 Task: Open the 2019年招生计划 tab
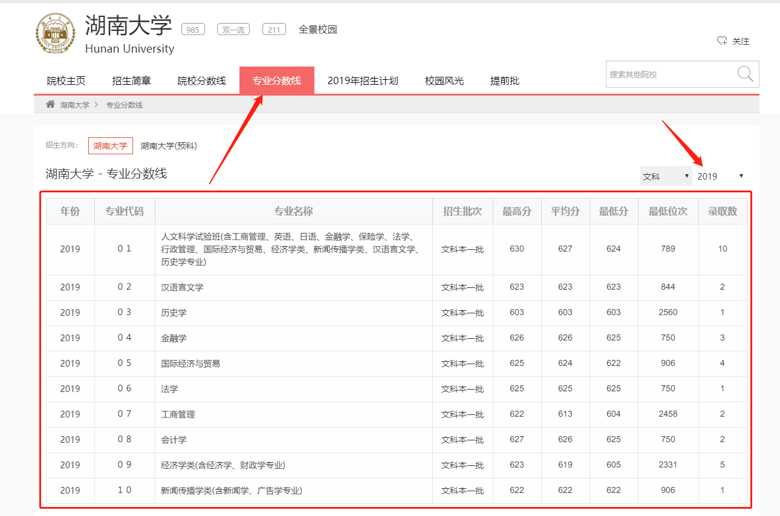pos(363,80)
